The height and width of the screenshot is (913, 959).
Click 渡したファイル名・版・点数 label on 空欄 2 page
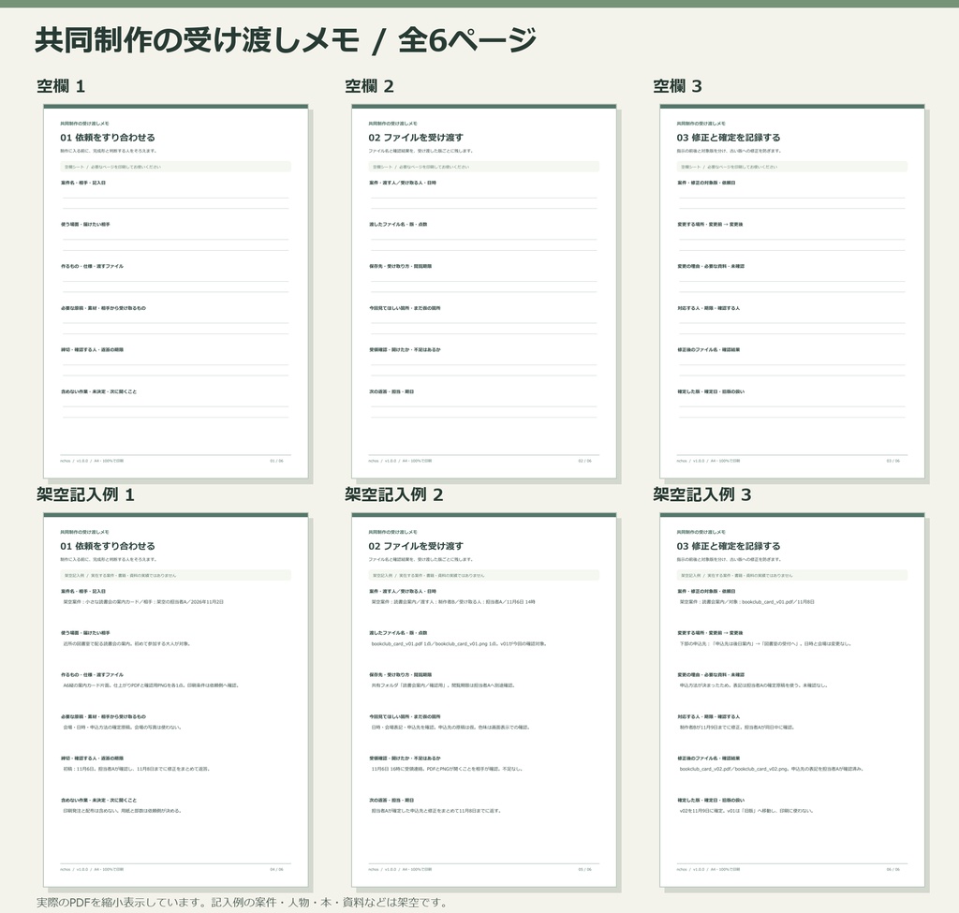pos(398,225)
